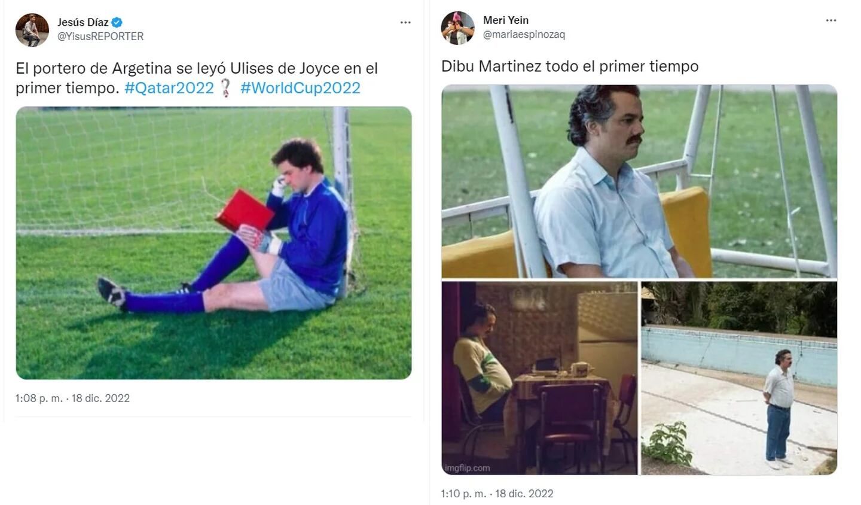Click the Escobar standing by pool meme image
Image resolution: width=861 pixels, height=505 pixels.
pos(740,377)
